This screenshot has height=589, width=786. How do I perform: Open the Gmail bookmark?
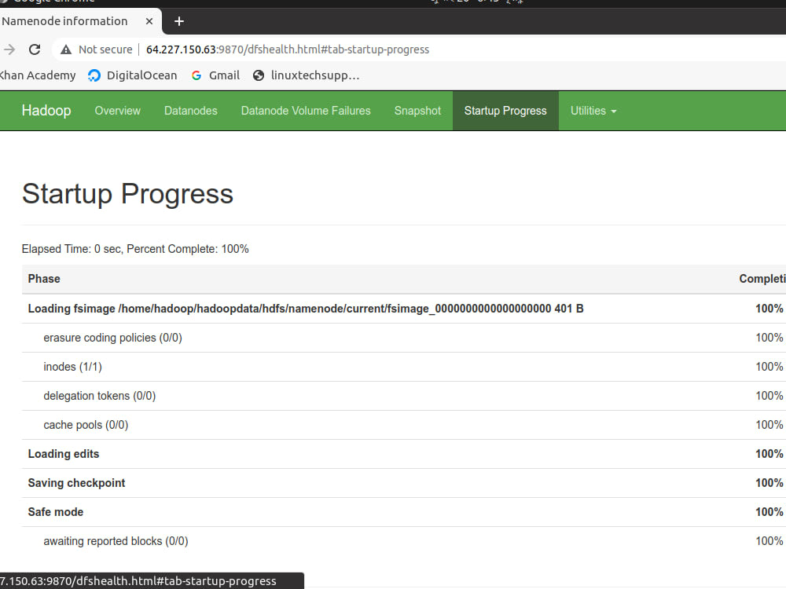(x=215, y=75)
